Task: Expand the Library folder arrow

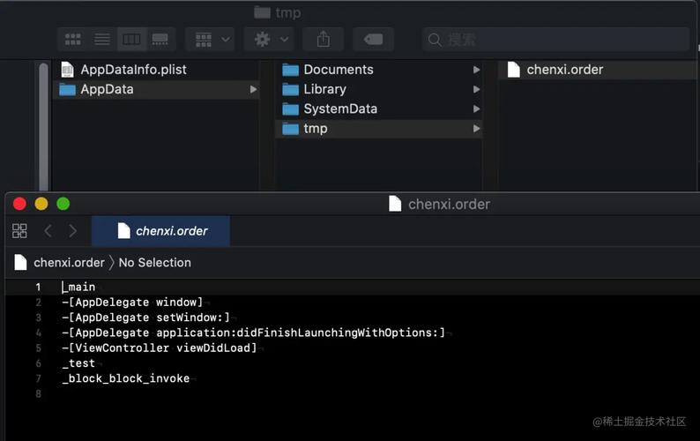Action: (x=476, y=89)
